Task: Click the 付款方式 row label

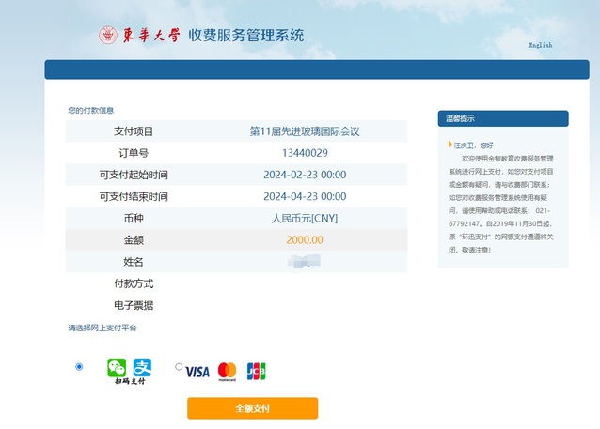Action: coord(134,283)
